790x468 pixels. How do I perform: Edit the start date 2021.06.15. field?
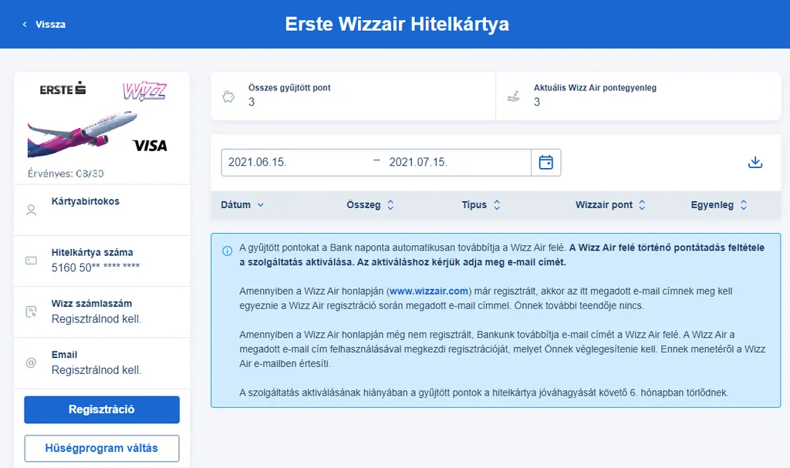click(293, 163)
